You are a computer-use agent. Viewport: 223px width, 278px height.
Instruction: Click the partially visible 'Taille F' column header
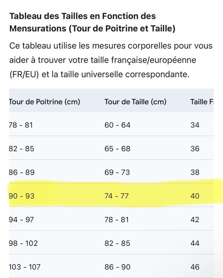(x=202, y=102)
